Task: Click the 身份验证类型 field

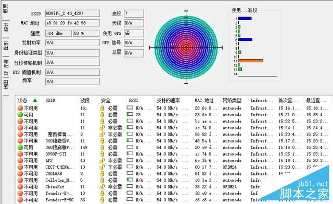Action: (x=72, y=53)
